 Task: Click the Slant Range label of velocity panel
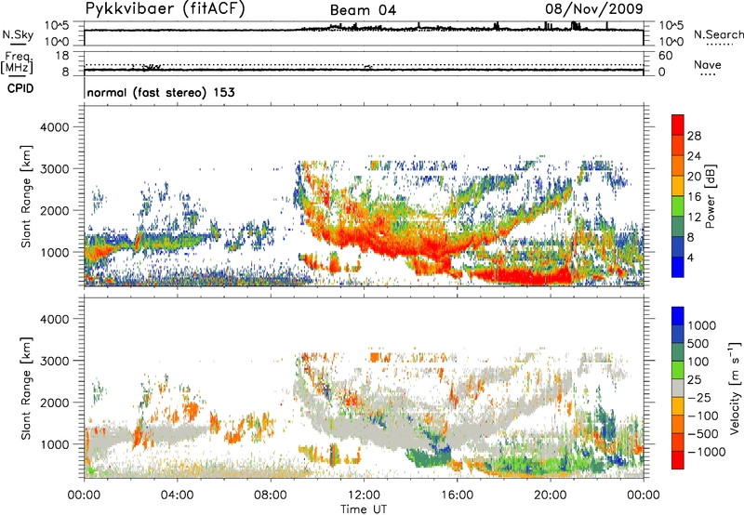coord(26,389)
